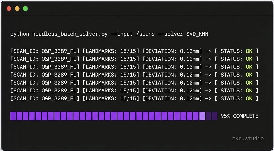This screenshot has width=274, height=151.
Task: Click the final dim unfilled progress block
Action: click(x=215, y=116)
